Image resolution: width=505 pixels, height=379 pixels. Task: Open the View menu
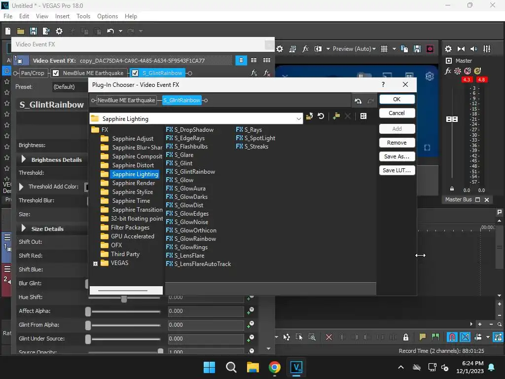click(42, 16)
